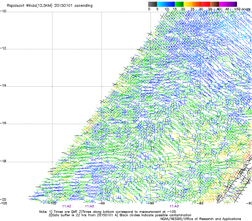The width and height of the screenshot is (252, 221).
Task: Select the magenta 40-45 knots legend swatch
Action: point(223,4)
